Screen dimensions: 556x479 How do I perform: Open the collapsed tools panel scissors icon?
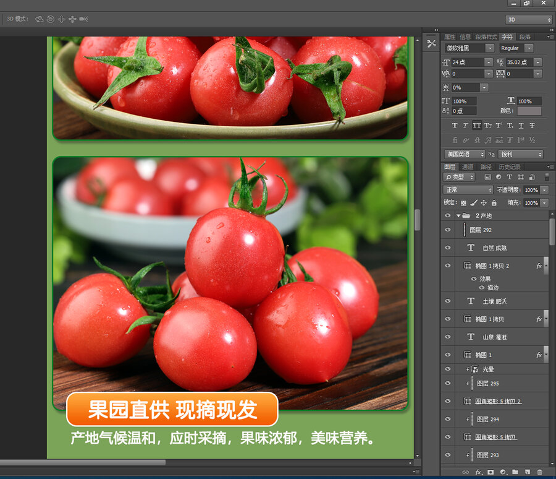pos(431,44)
